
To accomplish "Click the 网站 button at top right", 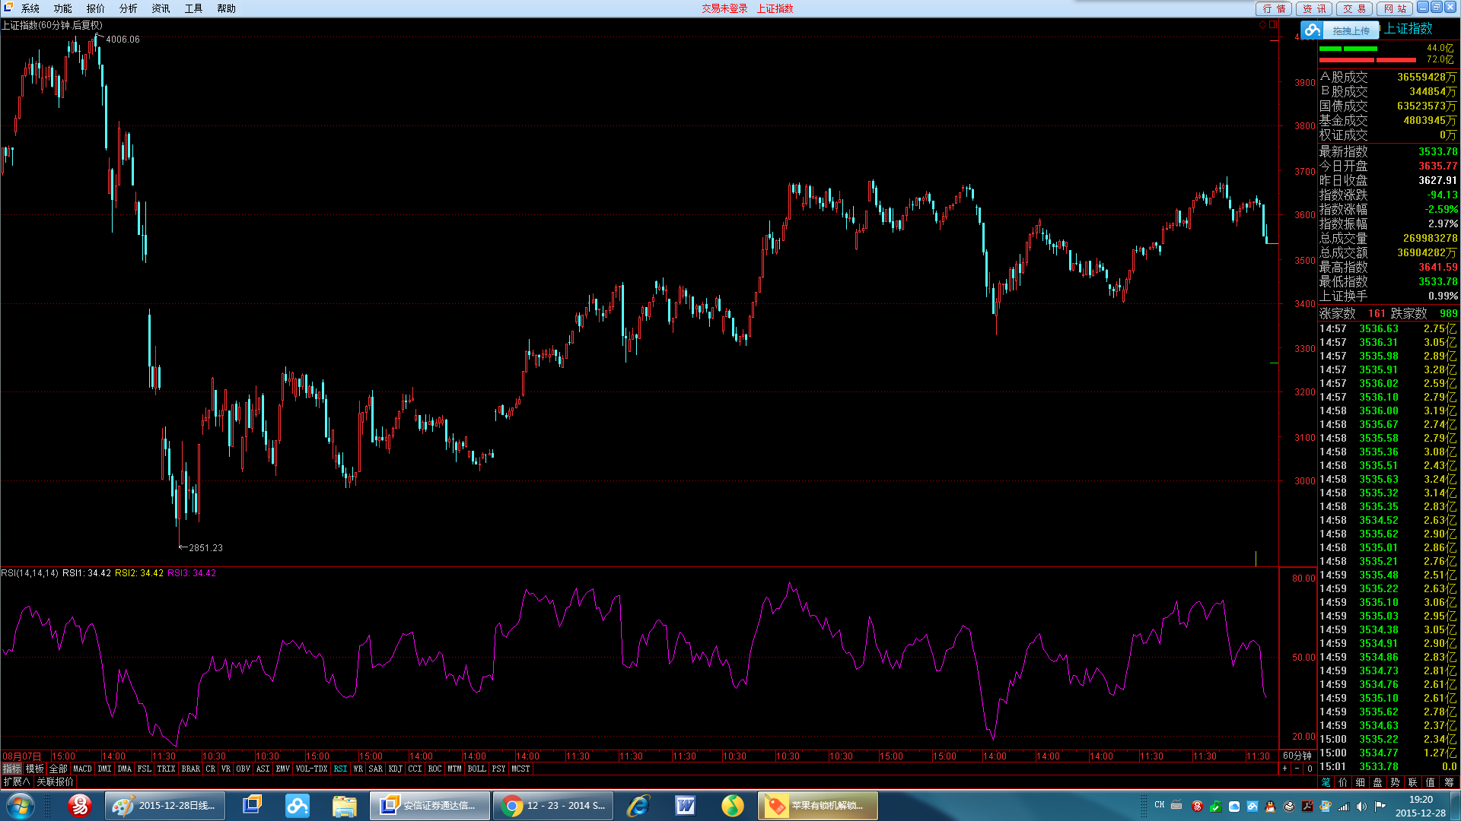I will (1395, 8).
